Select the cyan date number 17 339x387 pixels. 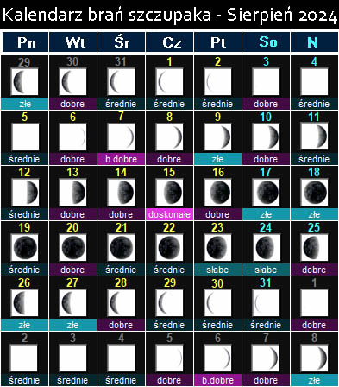pyautogui.click(x=266, y=172)
